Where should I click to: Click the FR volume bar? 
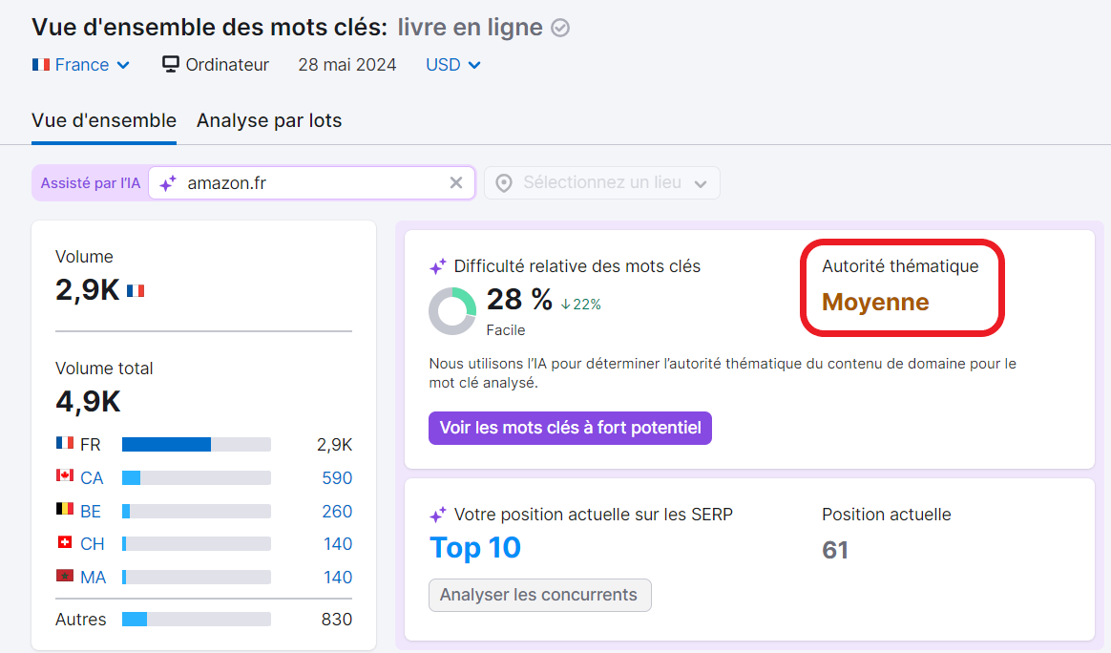(196, 444)
